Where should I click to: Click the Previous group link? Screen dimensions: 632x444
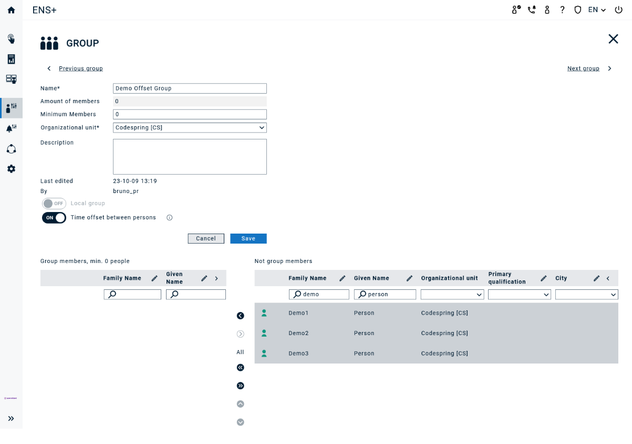[x=80, y=68]
